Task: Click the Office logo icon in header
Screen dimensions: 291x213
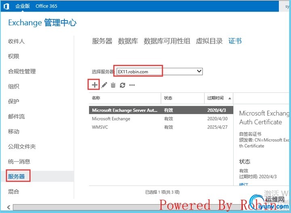Action: pos(6,6)
